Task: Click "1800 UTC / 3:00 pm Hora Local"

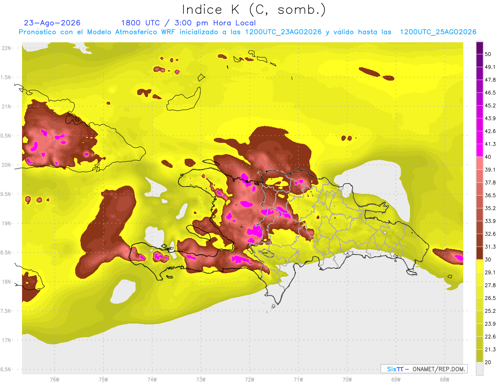Action: click(x=188, y=23)
